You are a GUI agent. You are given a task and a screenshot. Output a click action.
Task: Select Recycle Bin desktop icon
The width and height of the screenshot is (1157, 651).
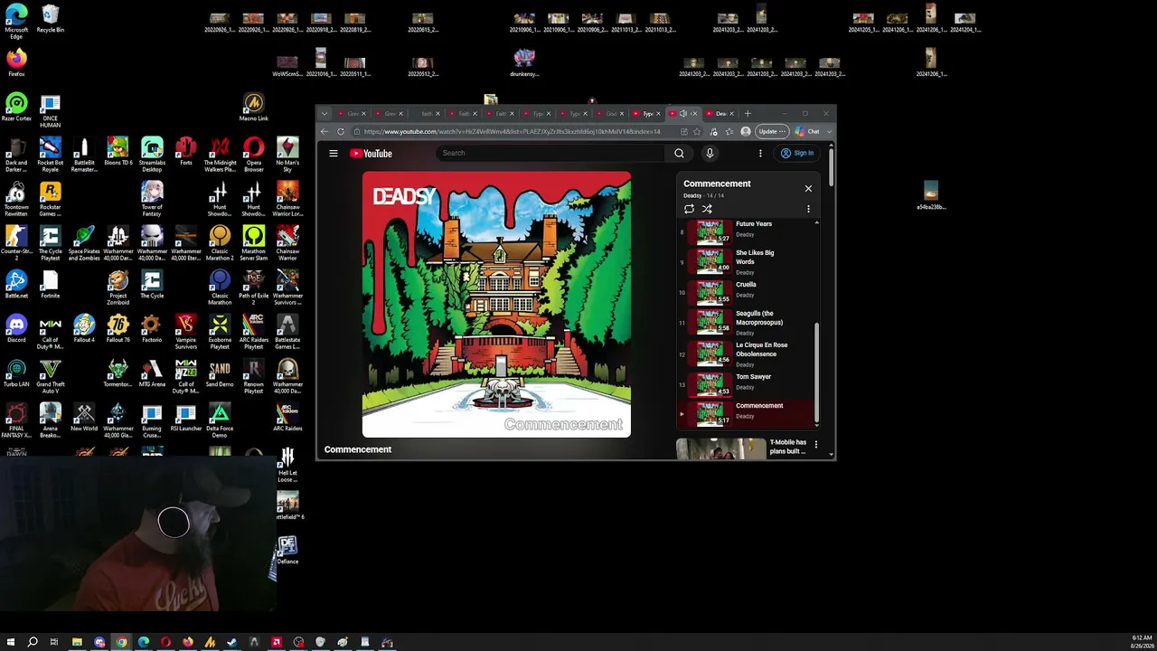click(51, 20)
